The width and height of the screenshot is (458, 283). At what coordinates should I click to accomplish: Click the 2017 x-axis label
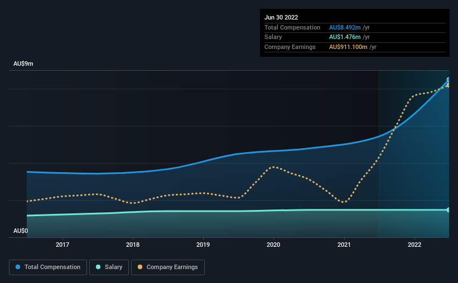pos(62,245)
